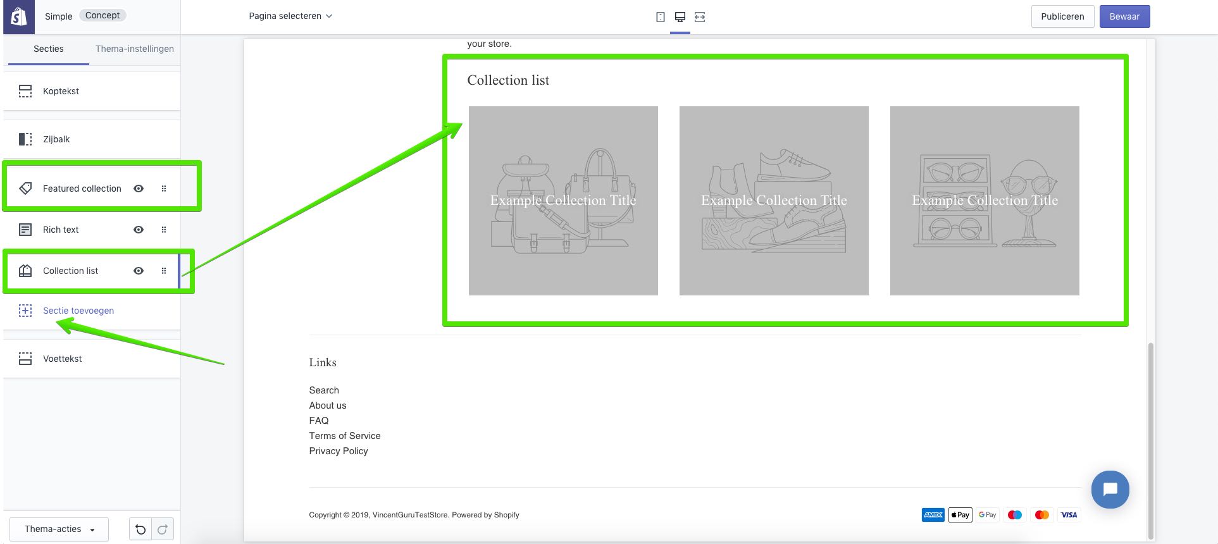Redo the last change

click(x=163, y=529)
